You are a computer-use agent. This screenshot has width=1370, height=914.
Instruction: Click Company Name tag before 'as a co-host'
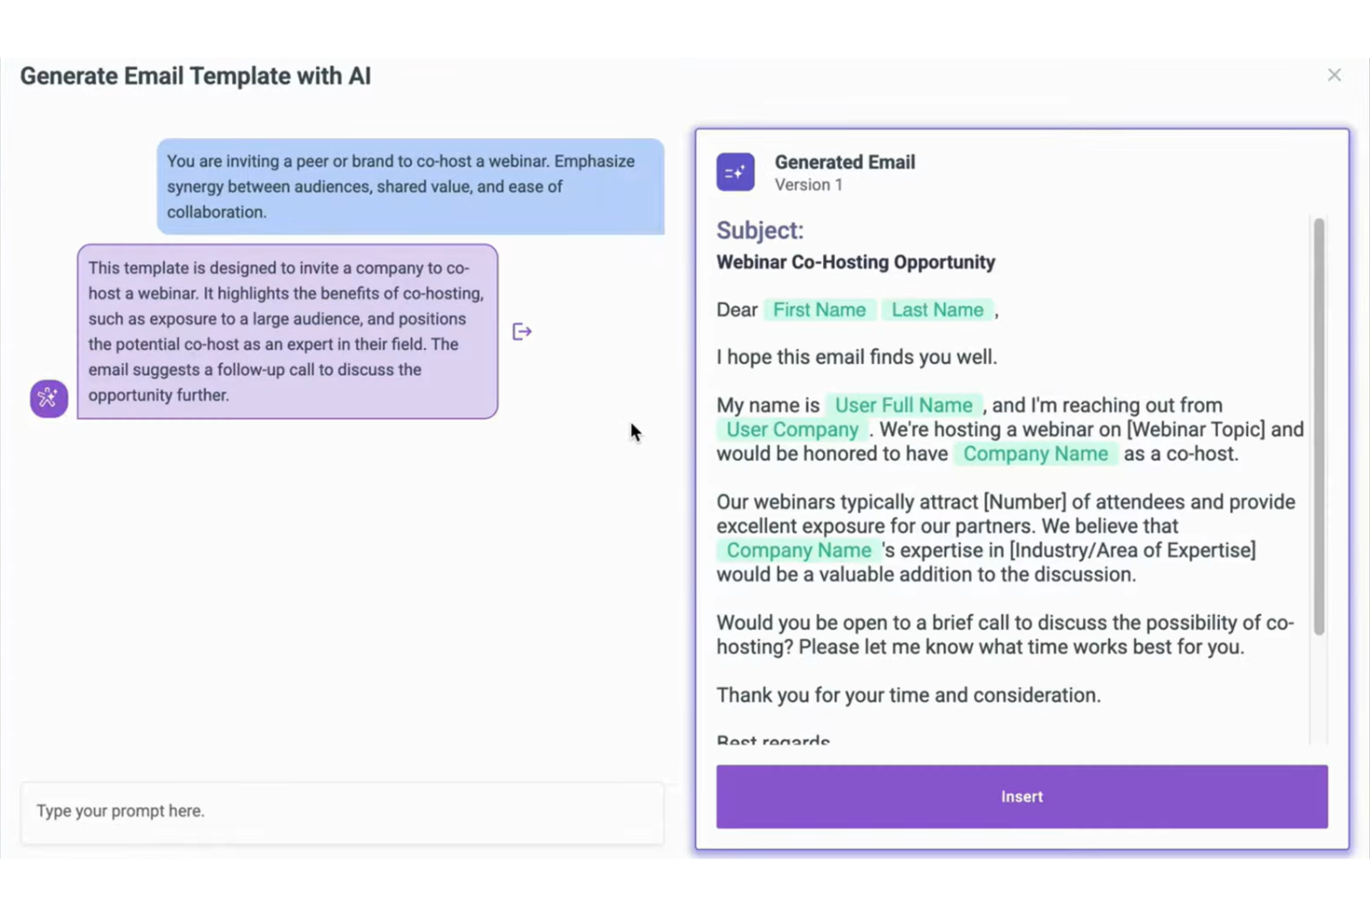(x=1035, y=454)
